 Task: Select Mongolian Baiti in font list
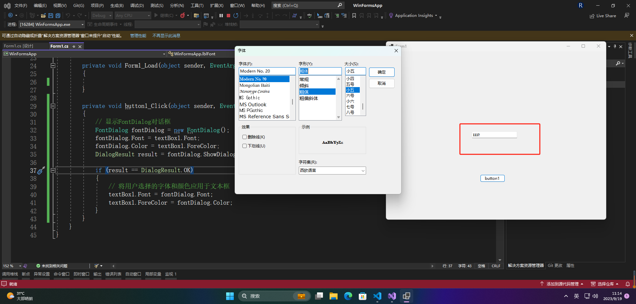264,85
